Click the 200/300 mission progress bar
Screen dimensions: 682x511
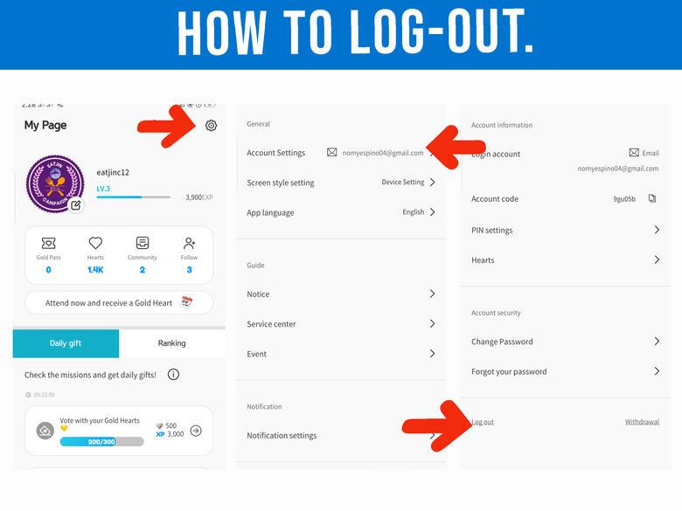tap(101, 441)
